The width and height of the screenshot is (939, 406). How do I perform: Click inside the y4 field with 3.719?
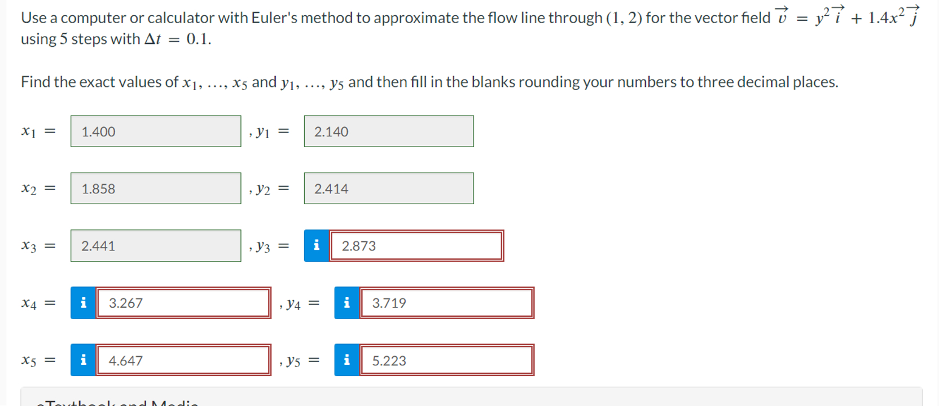pos(446,303)
